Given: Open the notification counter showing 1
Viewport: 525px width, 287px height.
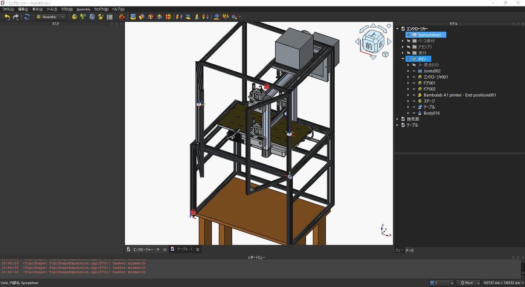Looking at the screenshot, I should click(441, 283).
